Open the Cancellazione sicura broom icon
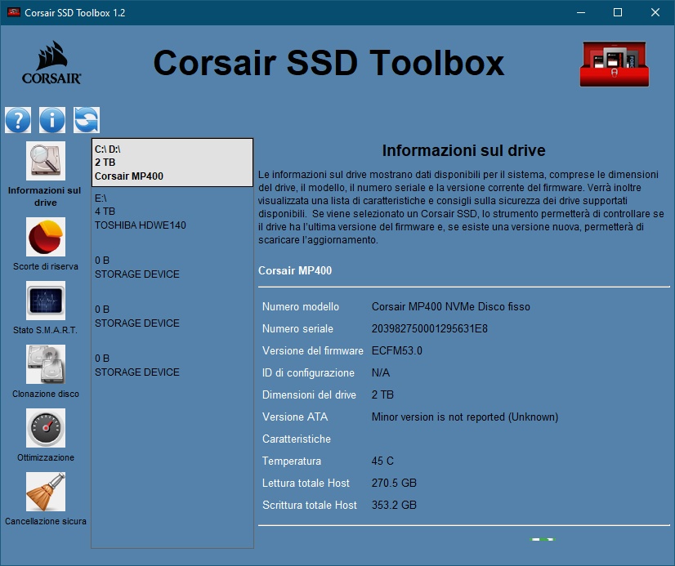 click(x=46, y=492)
